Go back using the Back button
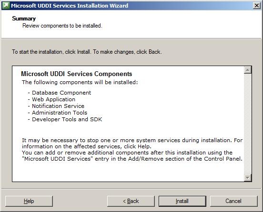The width and height of the screenshot is (263, 212). (131, 201)
